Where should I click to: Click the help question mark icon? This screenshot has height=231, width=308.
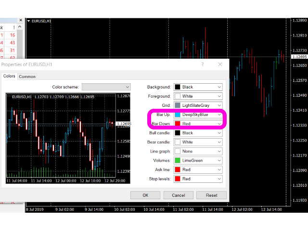tap(203, 64)
